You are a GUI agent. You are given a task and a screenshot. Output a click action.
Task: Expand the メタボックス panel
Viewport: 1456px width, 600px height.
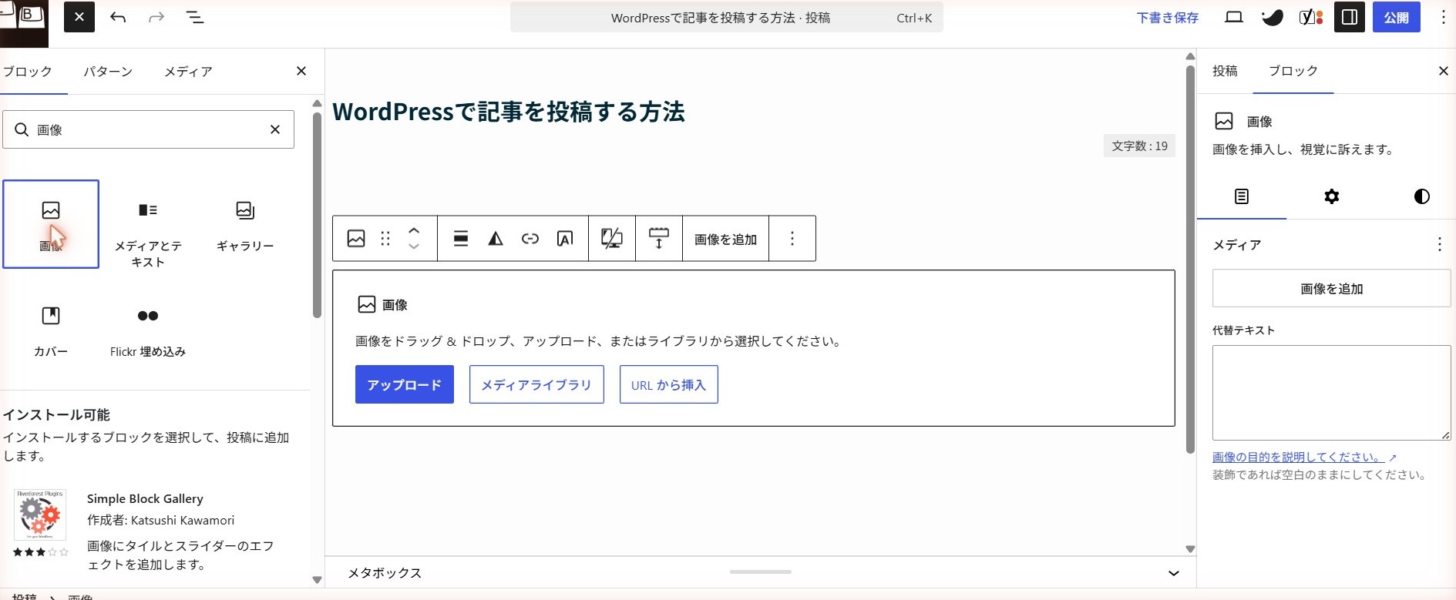coord(1173,573)
